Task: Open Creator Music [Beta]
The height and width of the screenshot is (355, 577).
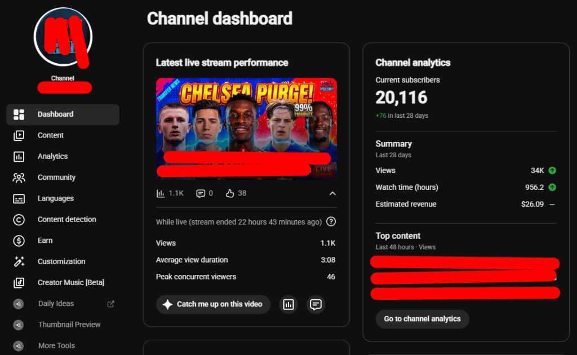Action: [x=63, y=282]
